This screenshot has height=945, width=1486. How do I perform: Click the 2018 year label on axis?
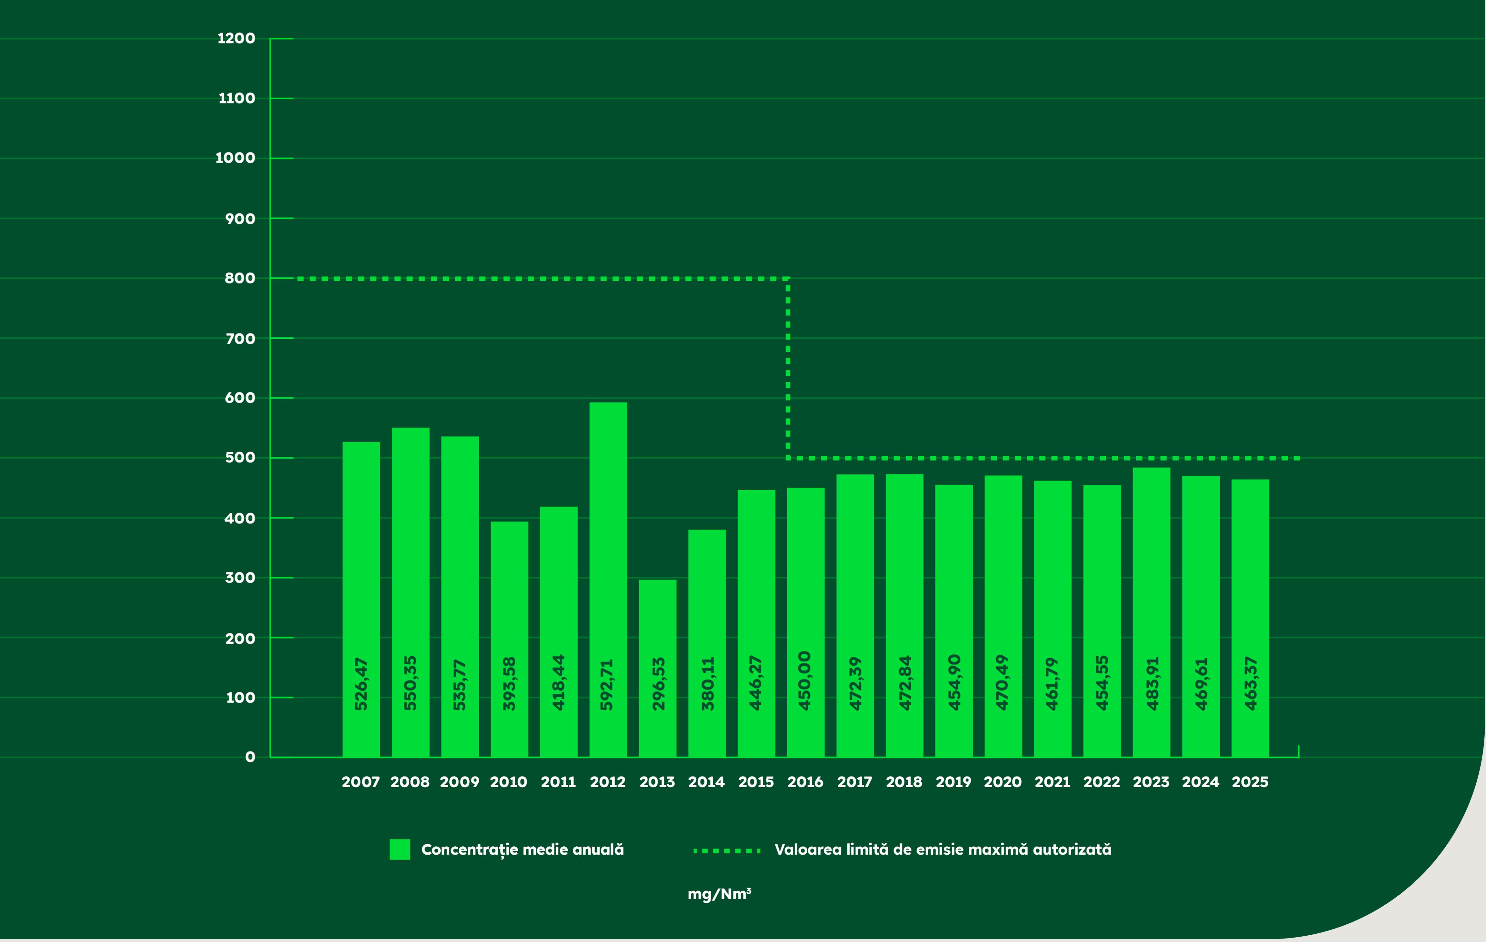903,782
